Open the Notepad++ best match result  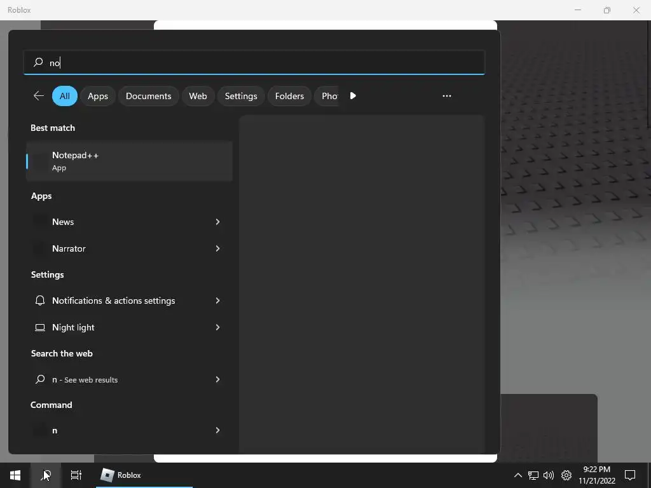pyautogui.click(x=129, y=161)
